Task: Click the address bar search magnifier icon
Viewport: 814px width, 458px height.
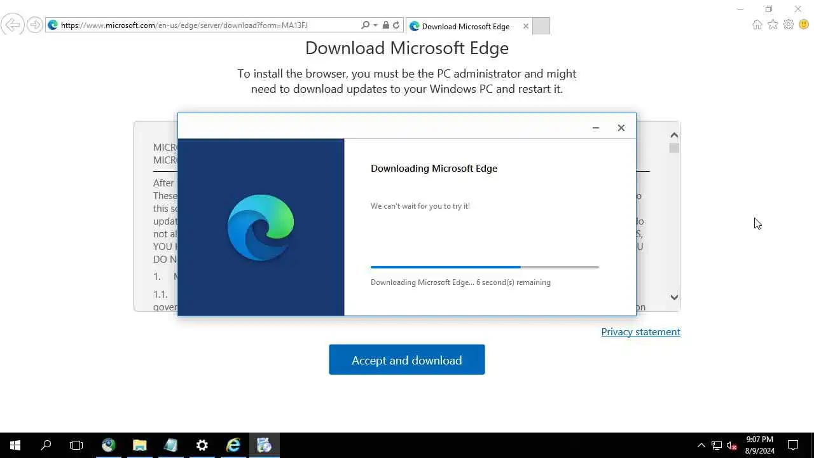Action: click(x=365, y=25)
